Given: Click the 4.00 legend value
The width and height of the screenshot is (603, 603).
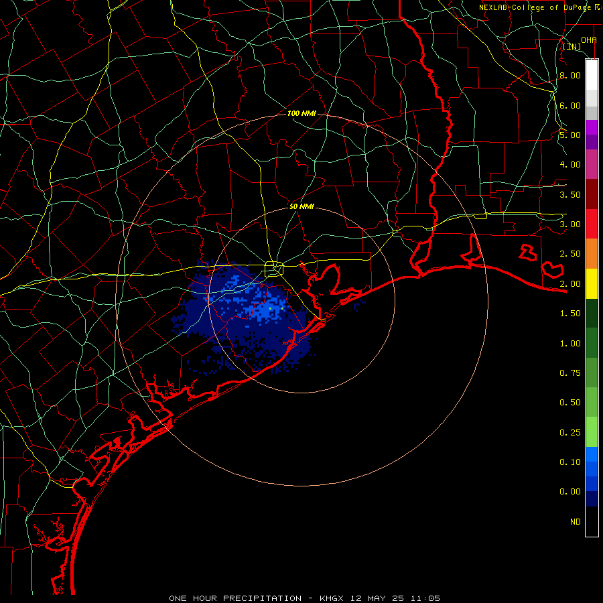Looking at the screenshot, I should [x=570, y=165].
